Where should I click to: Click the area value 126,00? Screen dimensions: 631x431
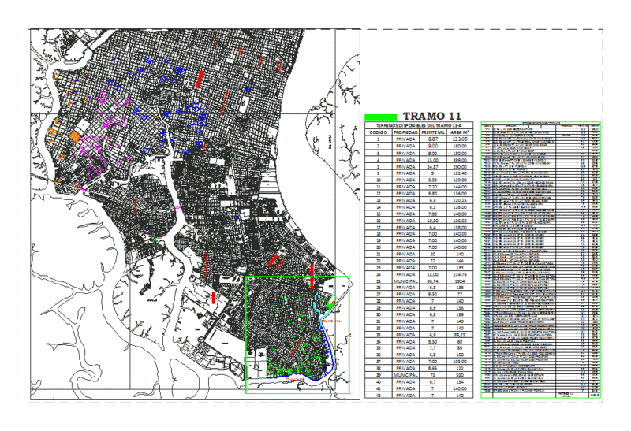pos(459,206)
